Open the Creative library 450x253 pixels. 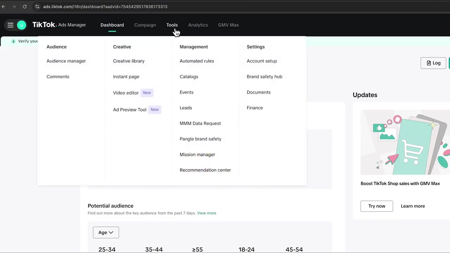[x=129, y=61]
